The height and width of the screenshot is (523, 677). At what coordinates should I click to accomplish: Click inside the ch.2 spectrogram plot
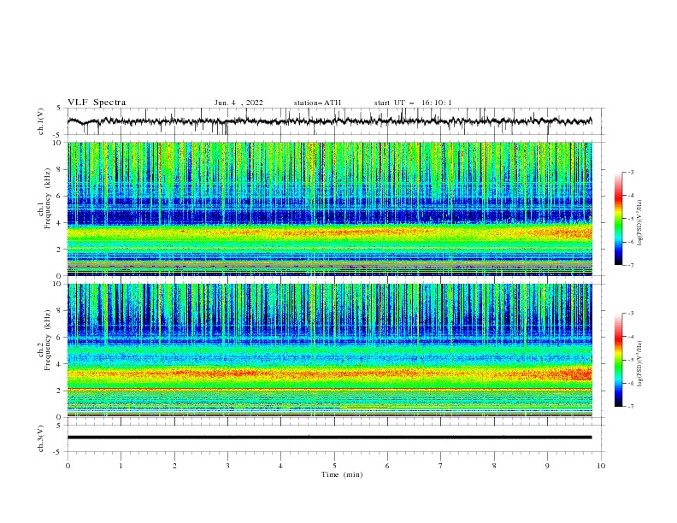pos(330,350)
